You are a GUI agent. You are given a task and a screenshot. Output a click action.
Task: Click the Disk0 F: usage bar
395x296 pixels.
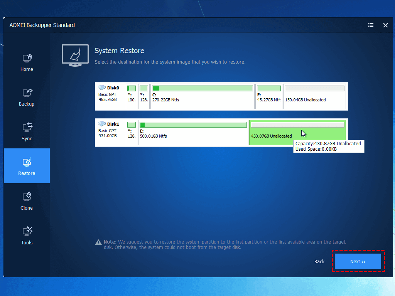(x=269, y=88)
